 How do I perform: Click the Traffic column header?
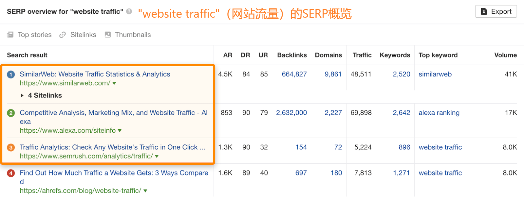(x=362, y=55)
